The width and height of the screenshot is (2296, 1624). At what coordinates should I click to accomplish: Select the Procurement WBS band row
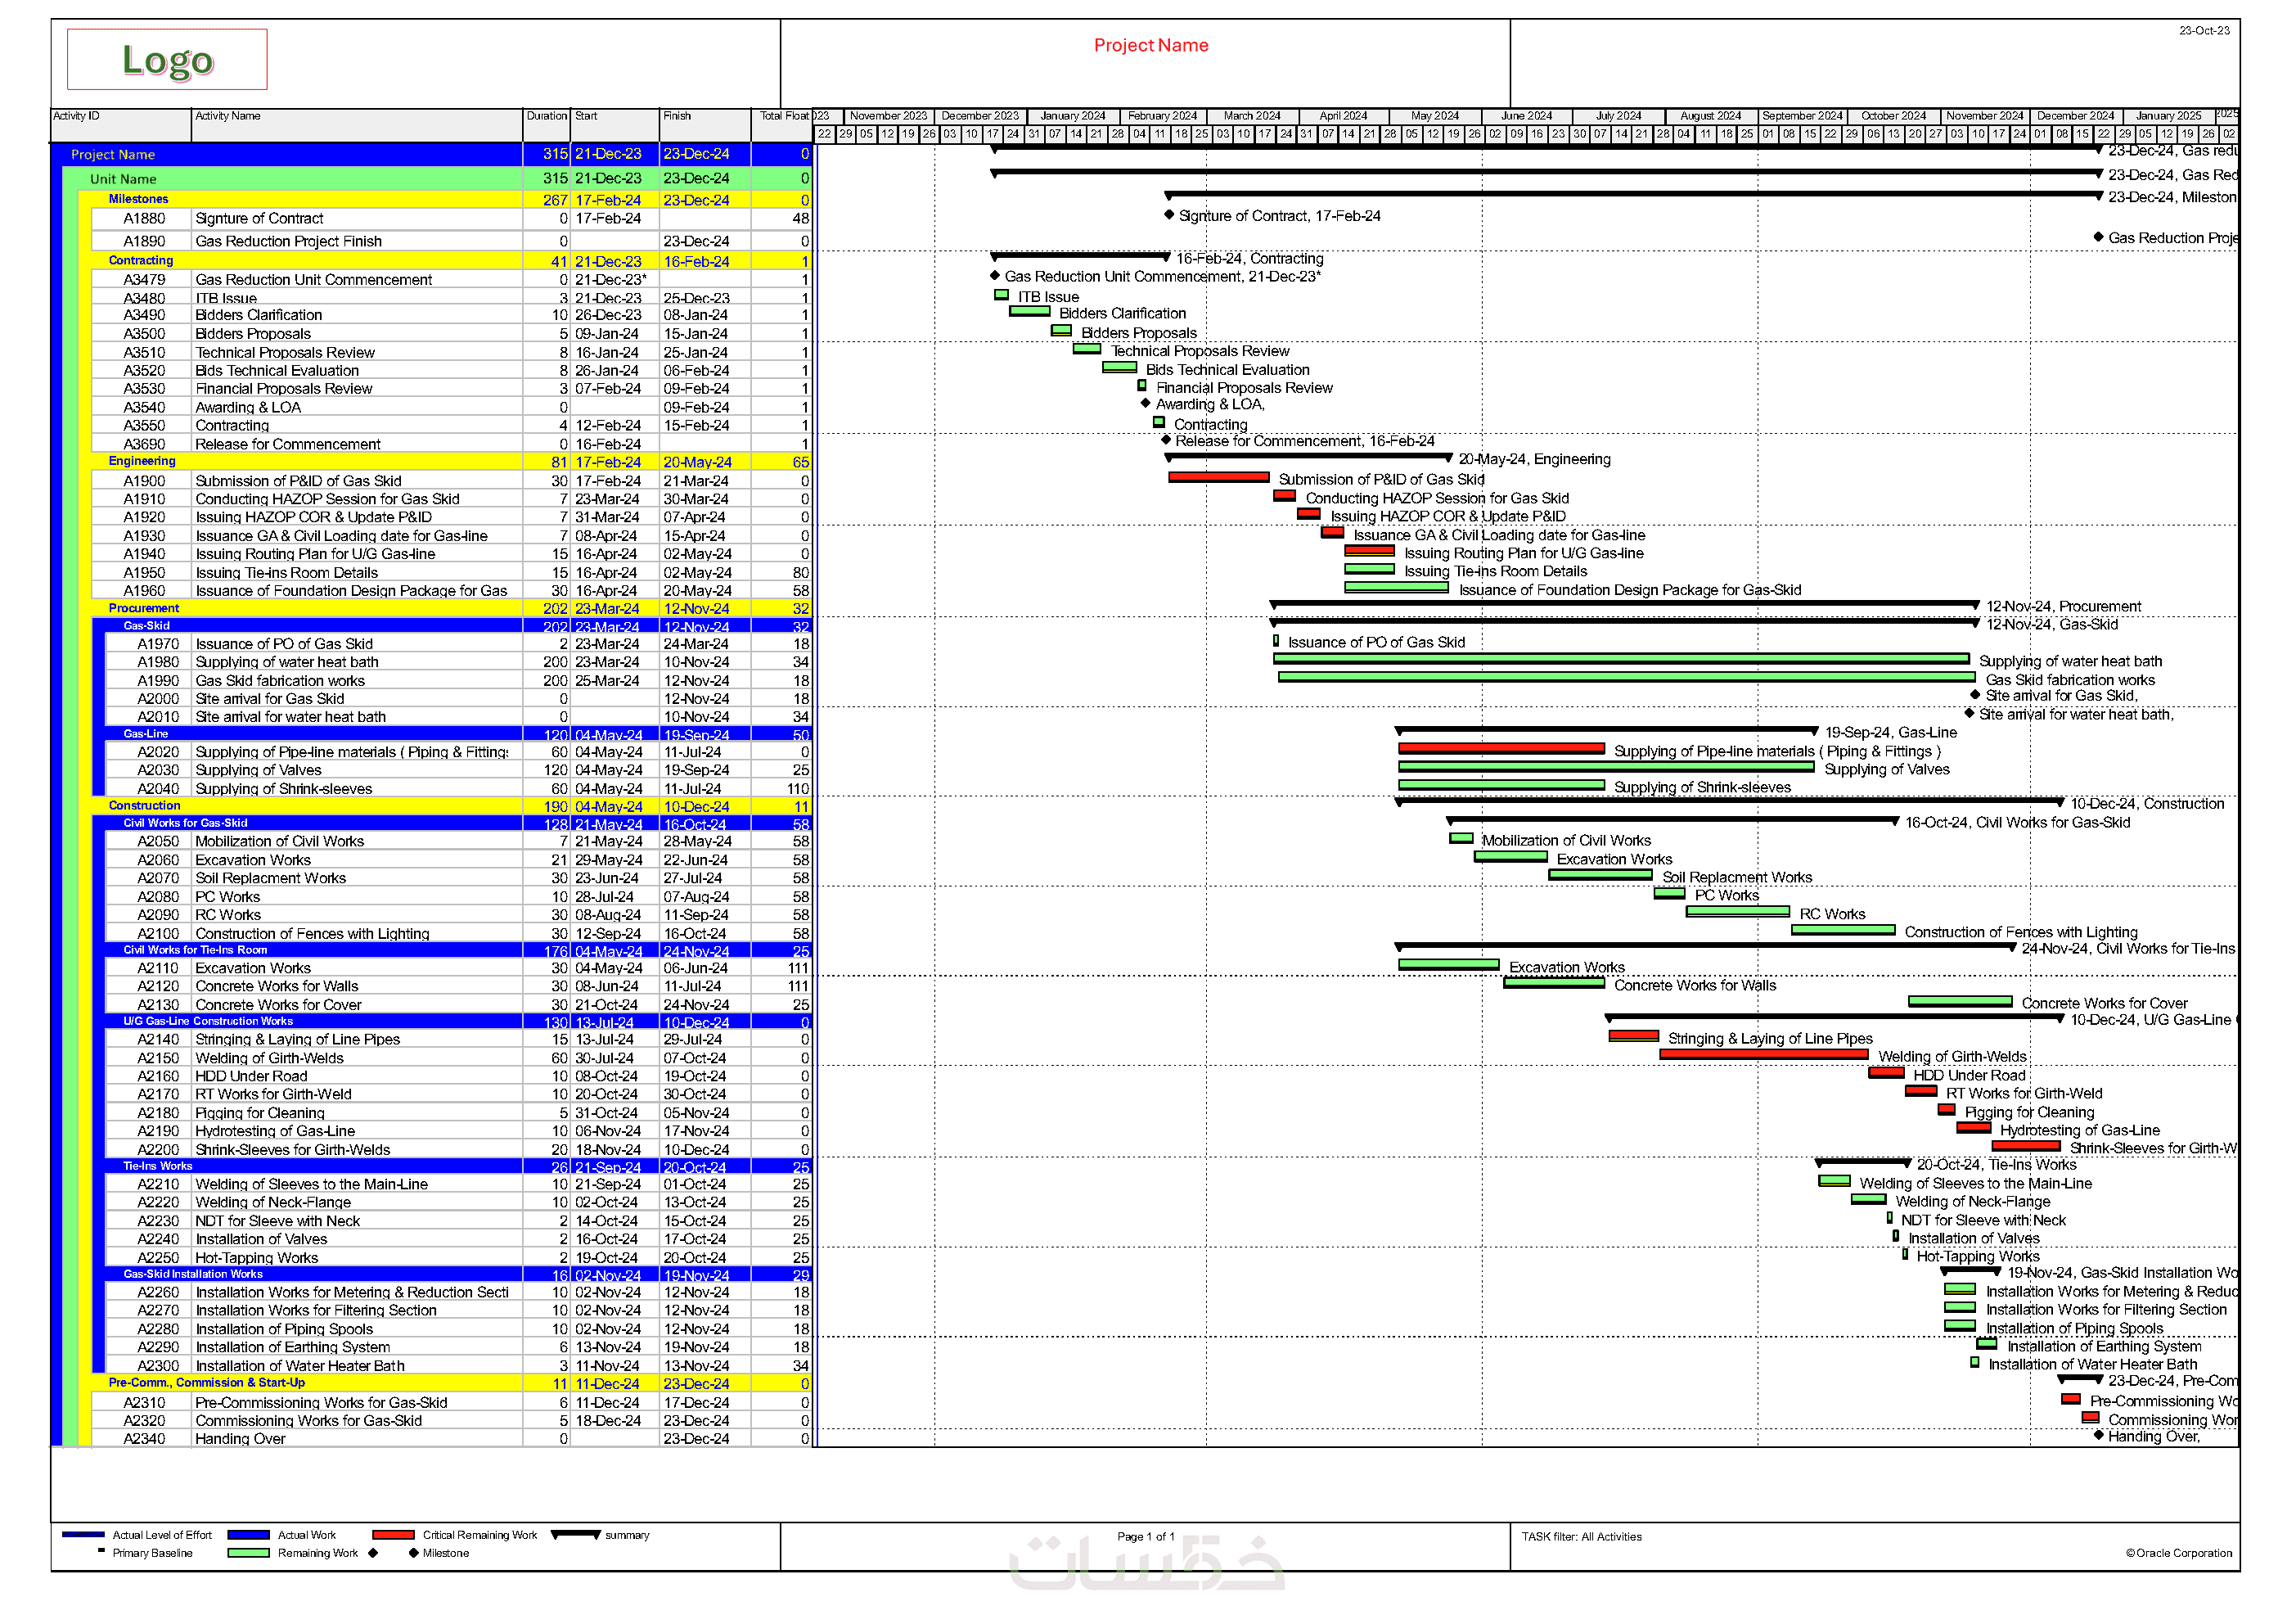[144, 607]
